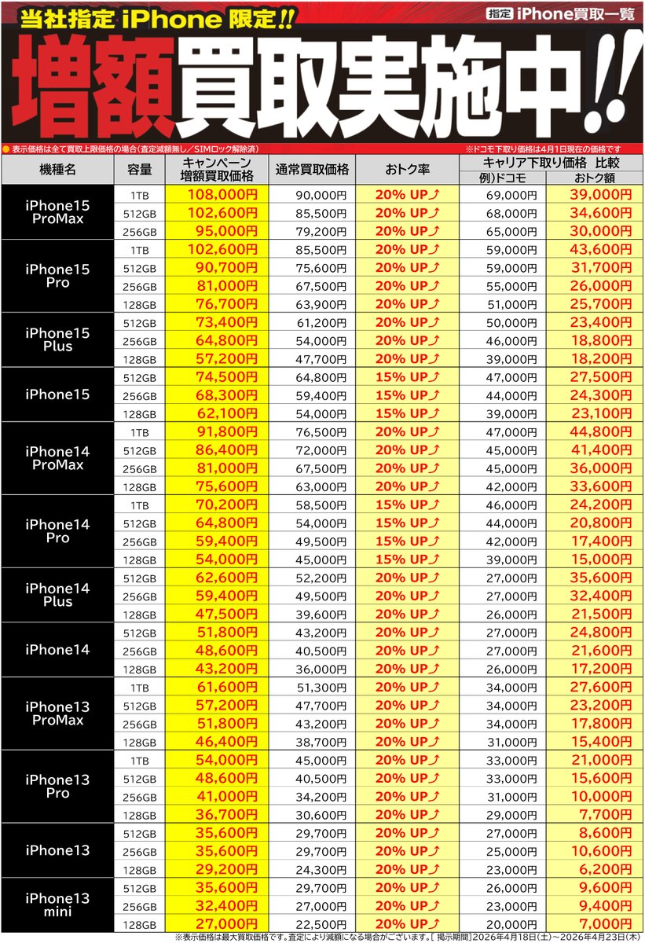This screenshot has width=645, height=943.
Task: Click the 47,500円 campaign price
Action: (x=227, y=614)
